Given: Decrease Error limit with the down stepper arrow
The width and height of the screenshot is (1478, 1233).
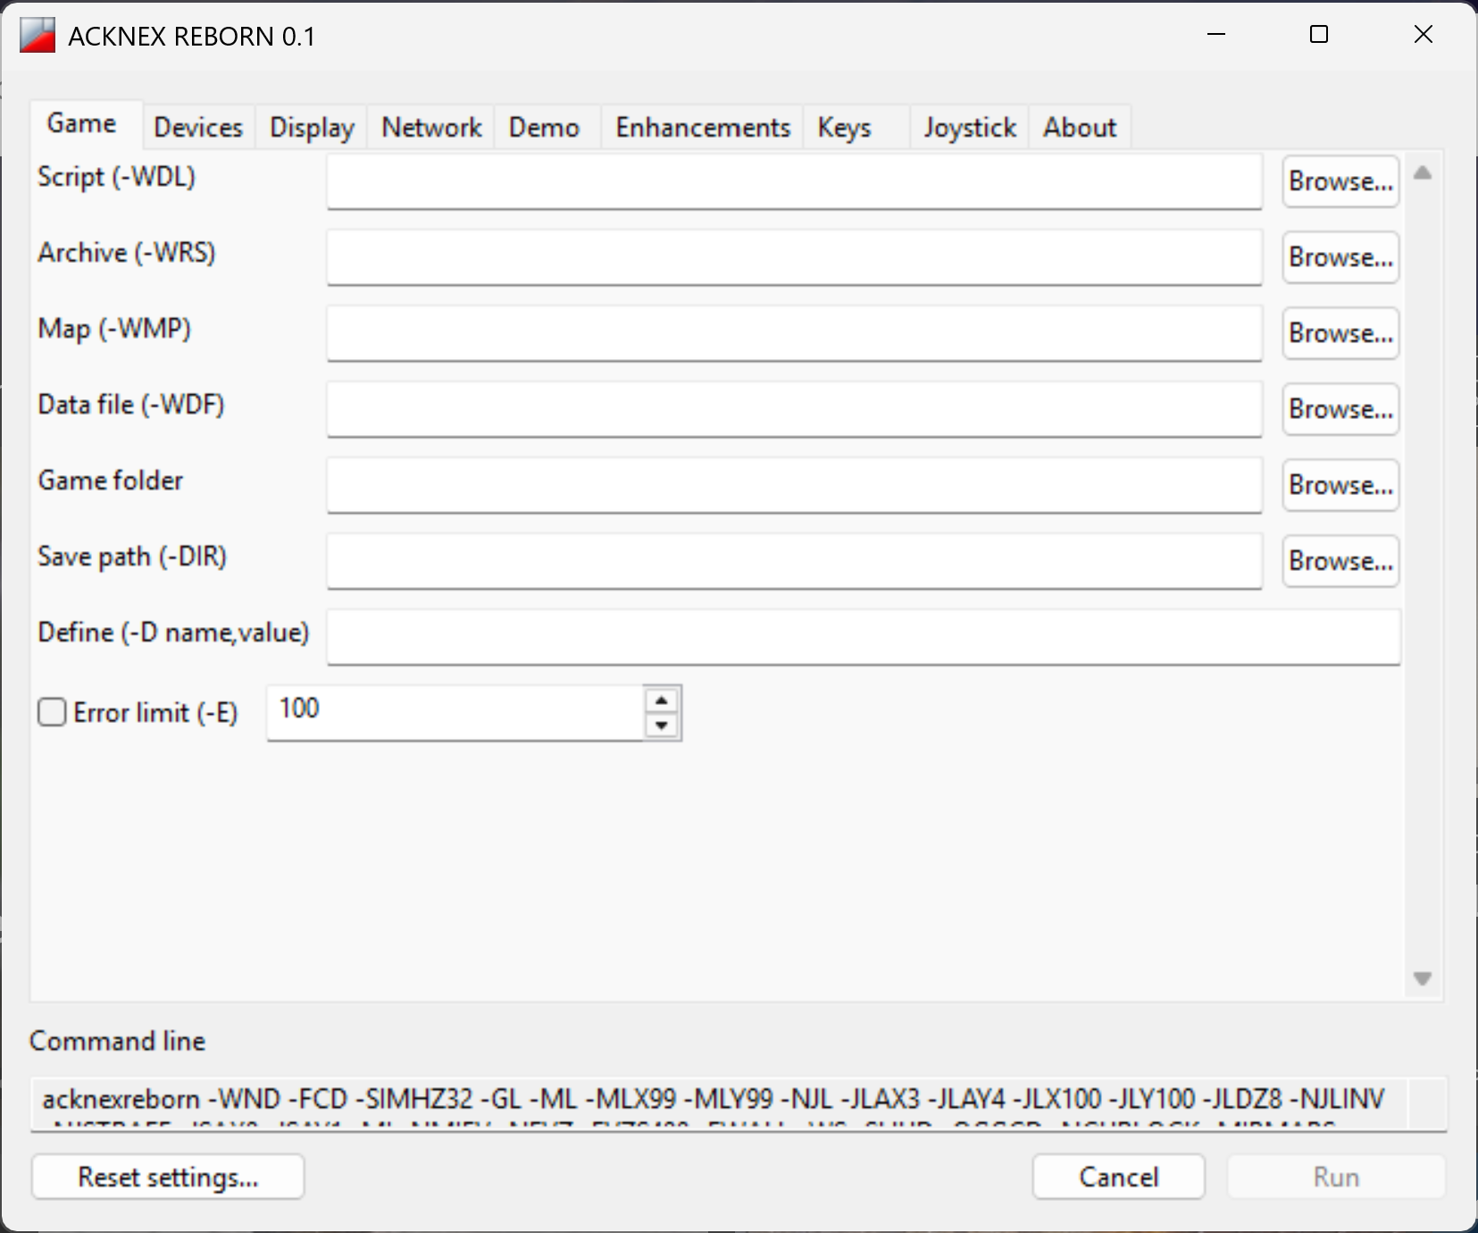Looking at the screenshot, I should (x=662, y=726).
